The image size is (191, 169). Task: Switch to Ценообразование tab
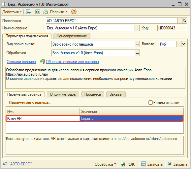click(72, 36)
